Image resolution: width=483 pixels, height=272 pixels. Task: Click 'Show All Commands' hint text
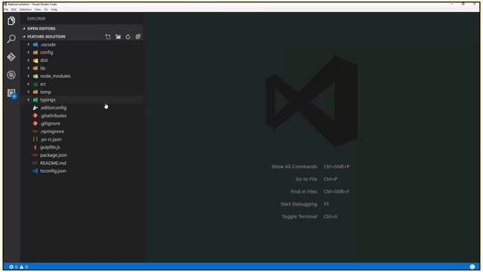click(294, 166)
